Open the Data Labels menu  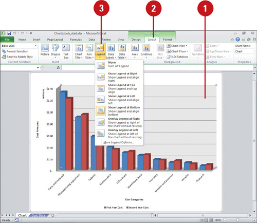(111, 51)
